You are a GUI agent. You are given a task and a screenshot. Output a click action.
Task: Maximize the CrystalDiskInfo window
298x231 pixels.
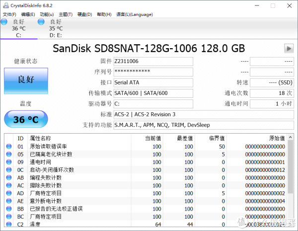pos(273,5)
